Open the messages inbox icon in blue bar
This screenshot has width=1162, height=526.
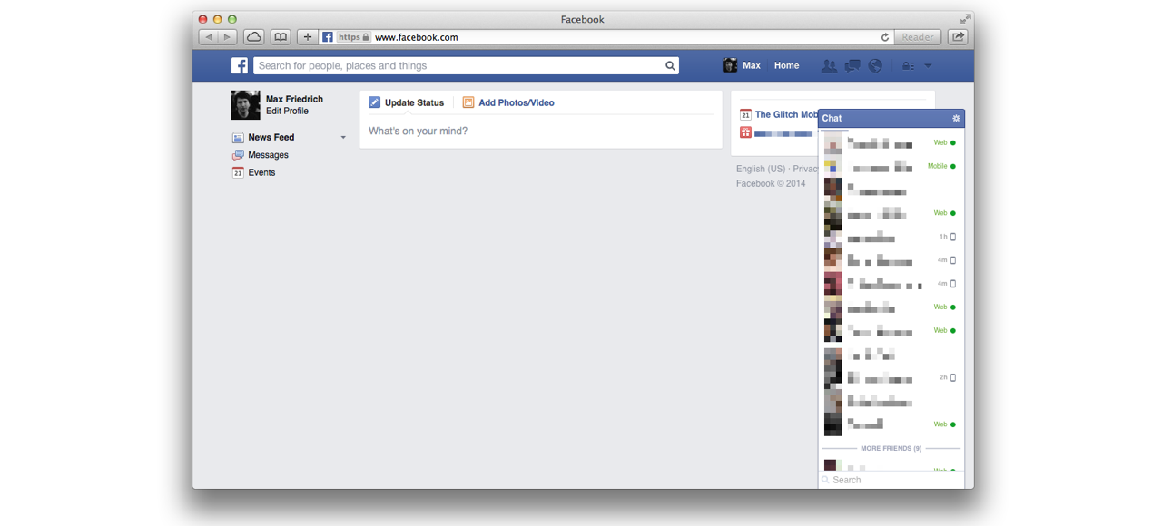click(x=852, y=65)
